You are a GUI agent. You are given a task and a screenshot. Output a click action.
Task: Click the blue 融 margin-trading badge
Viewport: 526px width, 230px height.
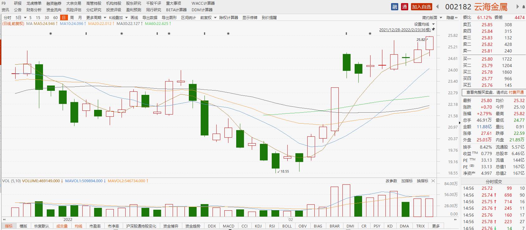pos(395,7)
